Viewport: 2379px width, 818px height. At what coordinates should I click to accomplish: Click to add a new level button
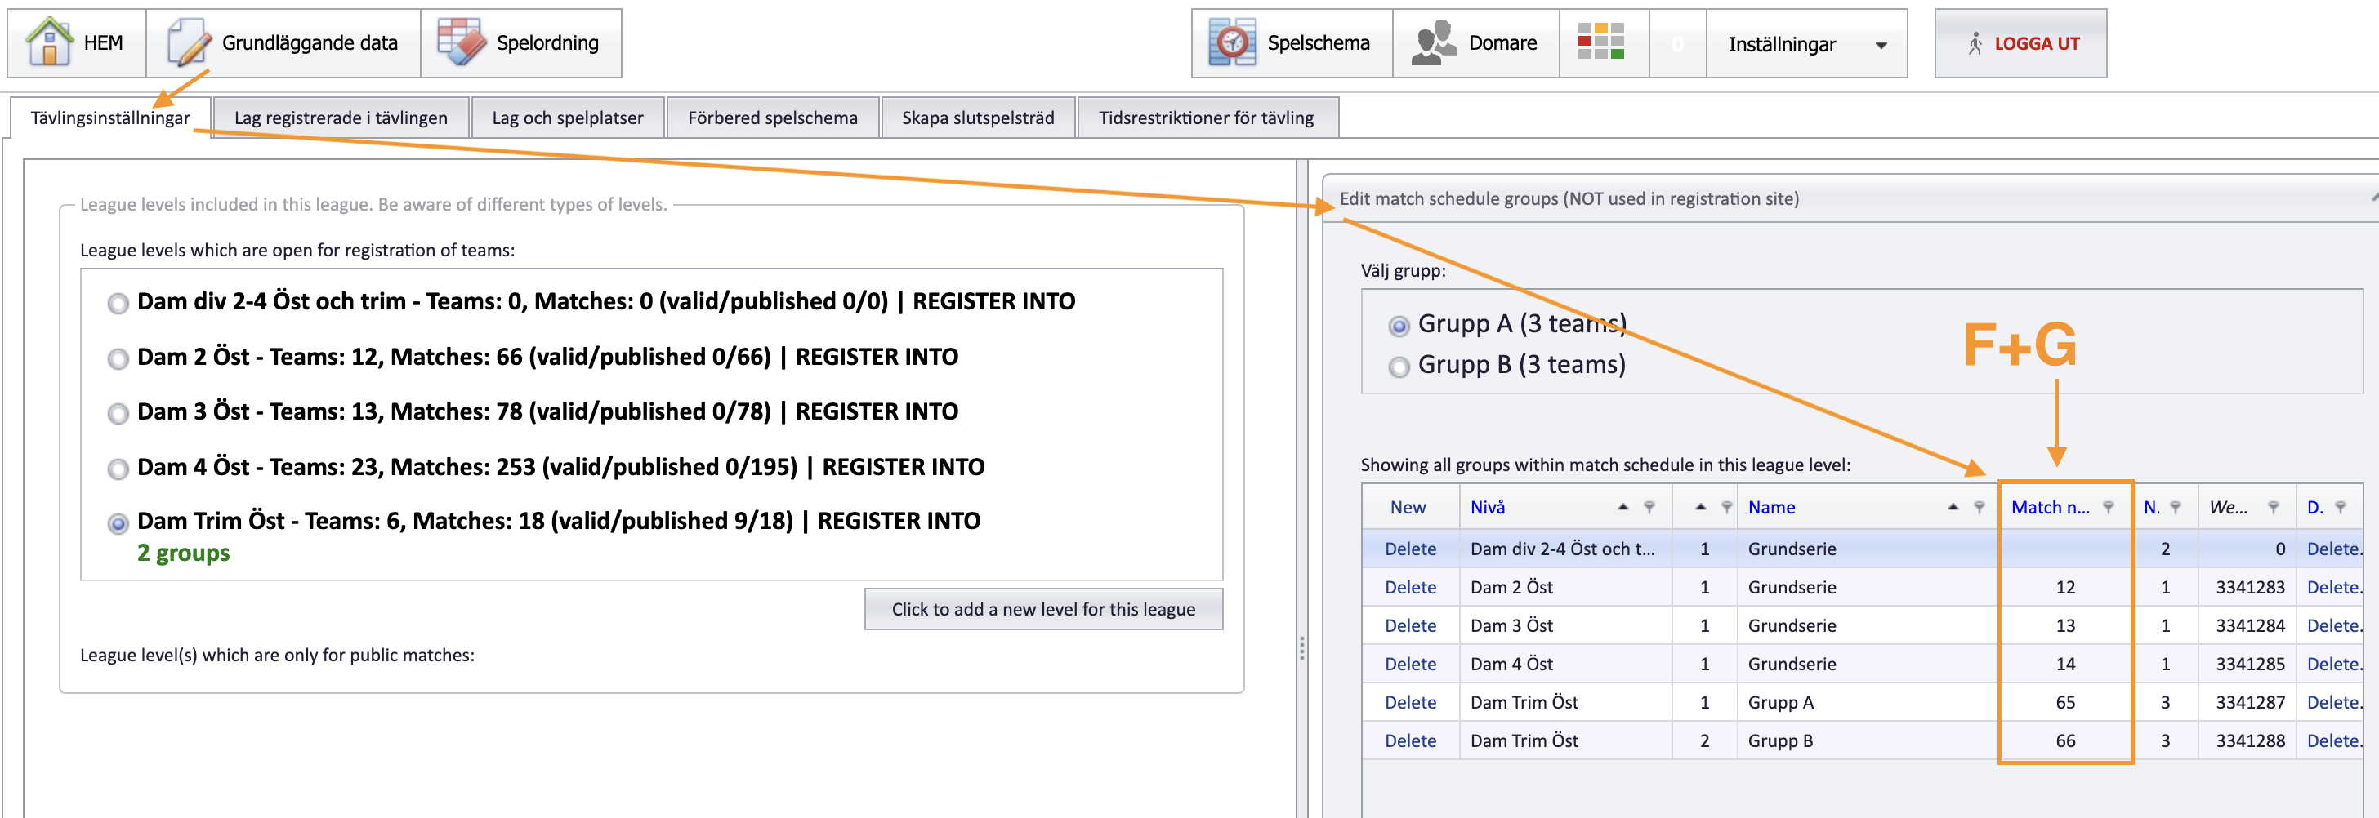click(1043, 609)
